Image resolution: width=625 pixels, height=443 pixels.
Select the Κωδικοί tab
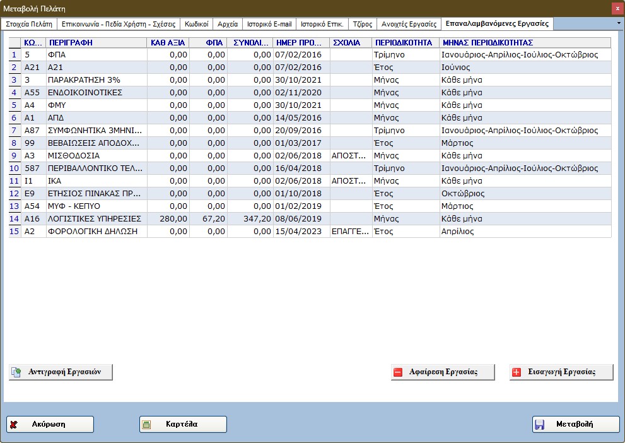[x=197, y=22]
